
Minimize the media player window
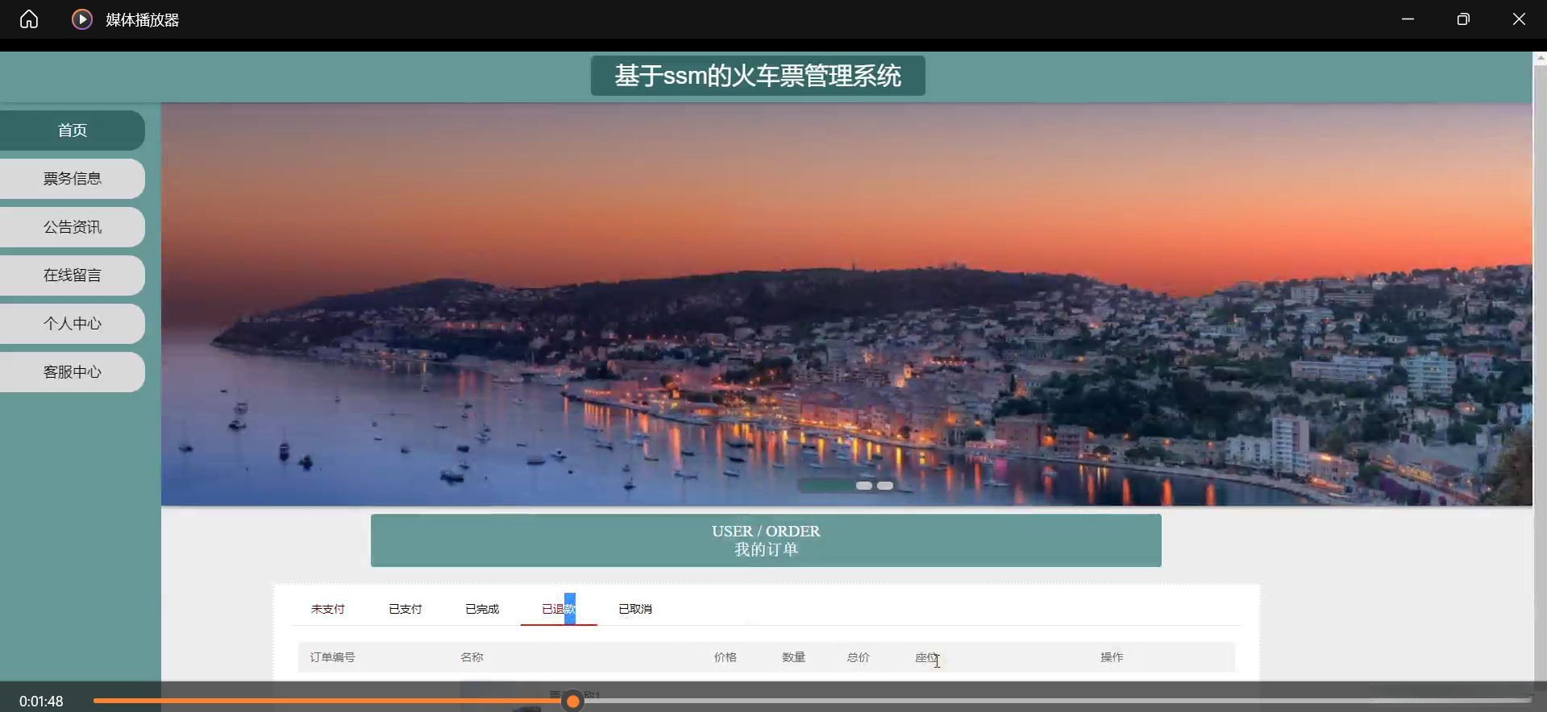1408,19
